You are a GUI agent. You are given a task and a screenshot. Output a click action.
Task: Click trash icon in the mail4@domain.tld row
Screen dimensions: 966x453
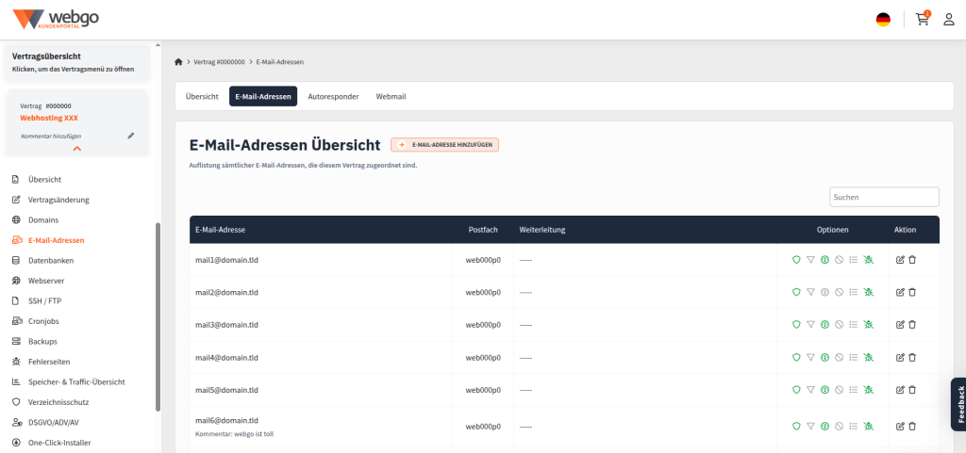(x=912, y=357)
